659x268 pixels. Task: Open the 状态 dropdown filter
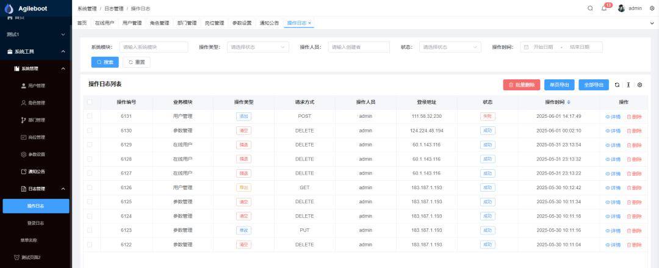pyautogui.click(x=450, y=47)
